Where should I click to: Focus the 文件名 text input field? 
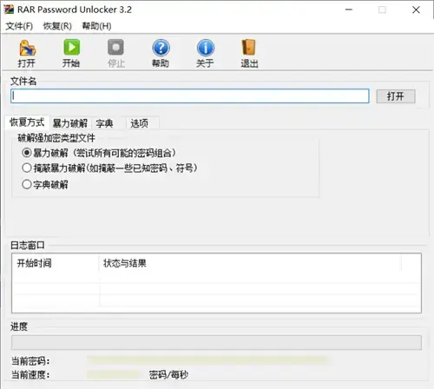point(190,96)
